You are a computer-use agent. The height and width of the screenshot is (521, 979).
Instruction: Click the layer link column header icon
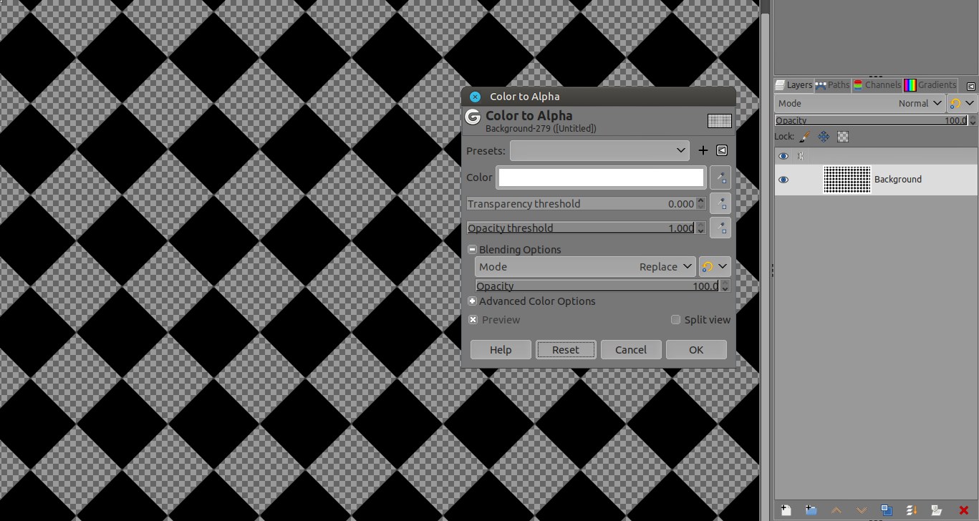(x=801, y=156)
